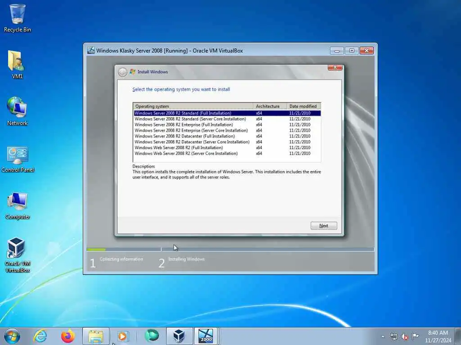Switch to VirtualBox Manager taskbar icon
The image size is (461, 345).
point(179,336)
